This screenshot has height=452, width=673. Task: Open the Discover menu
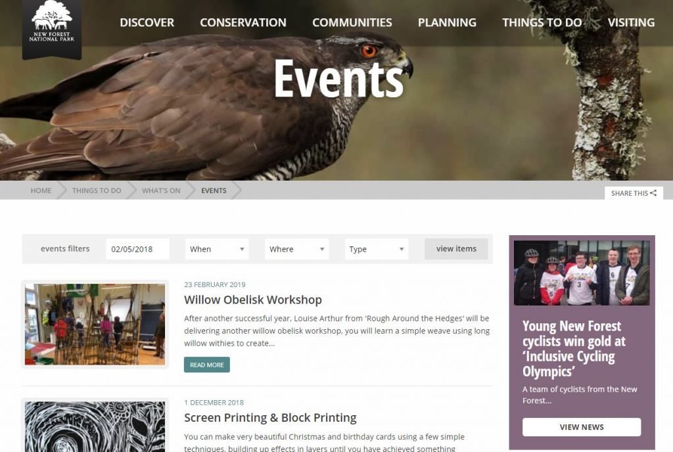pyautogui.click(x=147, y=22)
